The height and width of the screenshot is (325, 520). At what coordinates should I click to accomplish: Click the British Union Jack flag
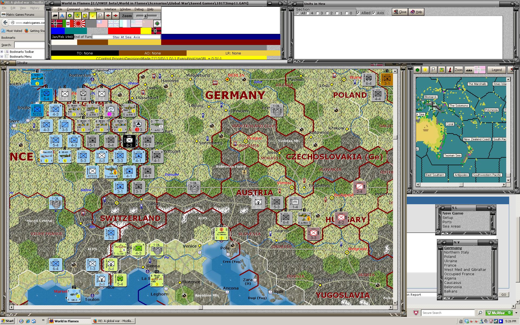pyautogui.click(x=113, y=24)
